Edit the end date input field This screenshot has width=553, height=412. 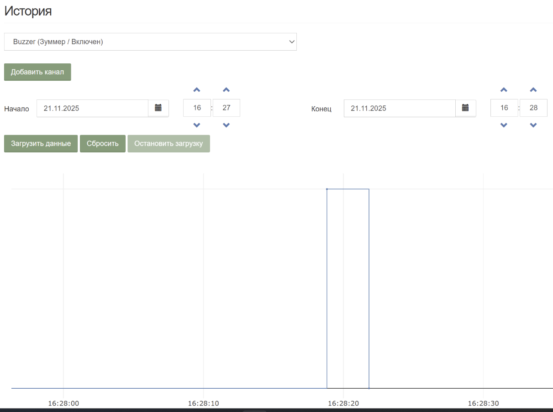pyautogui.click(x=400, y=108)
